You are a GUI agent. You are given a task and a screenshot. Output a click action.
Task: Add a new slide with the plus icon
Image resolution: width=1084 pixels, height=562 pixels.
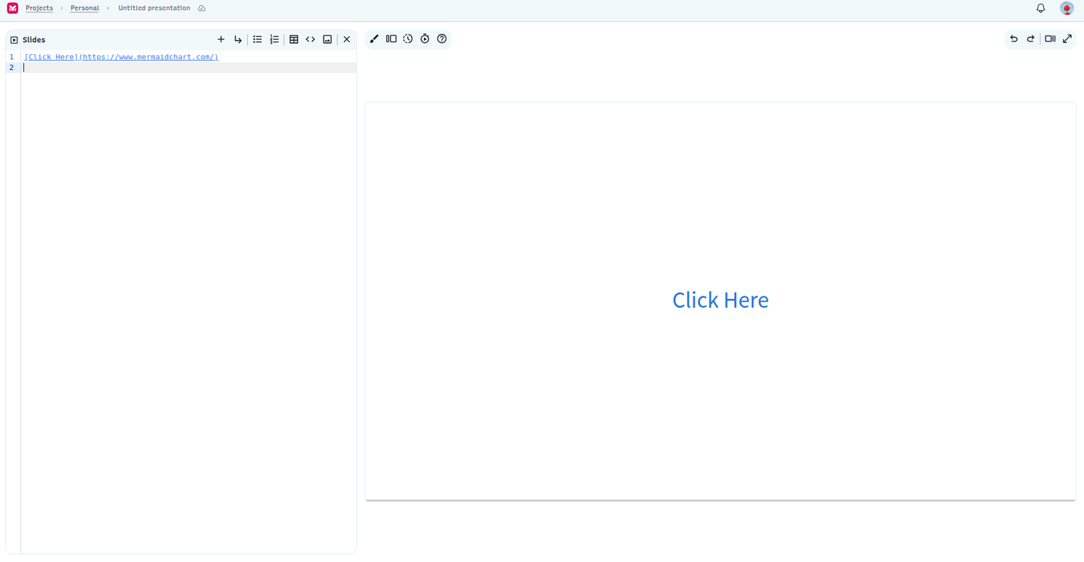(221, 39)
